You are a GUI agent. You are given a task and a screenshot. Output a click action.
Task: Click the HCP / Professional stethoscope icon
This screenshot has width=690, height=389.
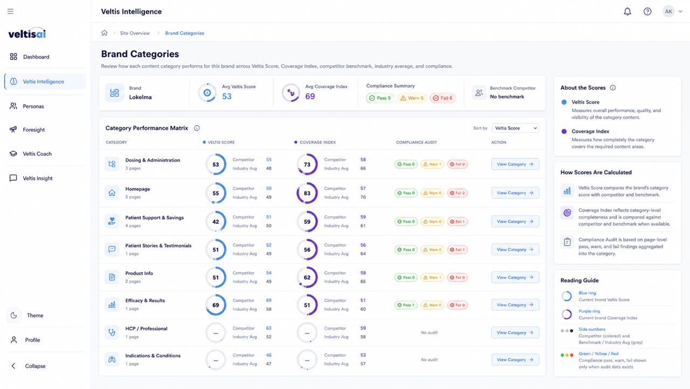112,332
